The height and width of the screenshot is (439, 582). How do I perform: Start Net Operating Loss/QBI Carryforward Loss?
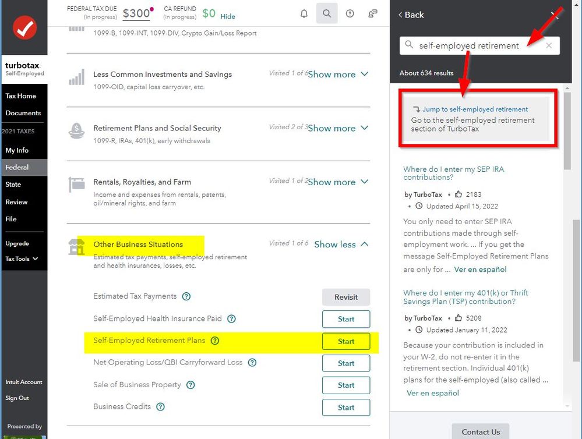(x=346, y=363)
